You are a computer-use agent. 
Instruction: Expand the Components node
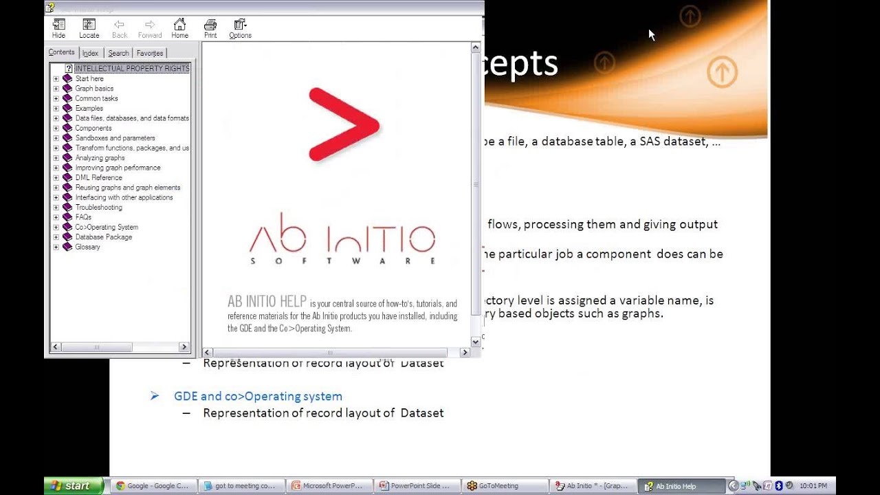pyautogui.click(x=56, y=128)
